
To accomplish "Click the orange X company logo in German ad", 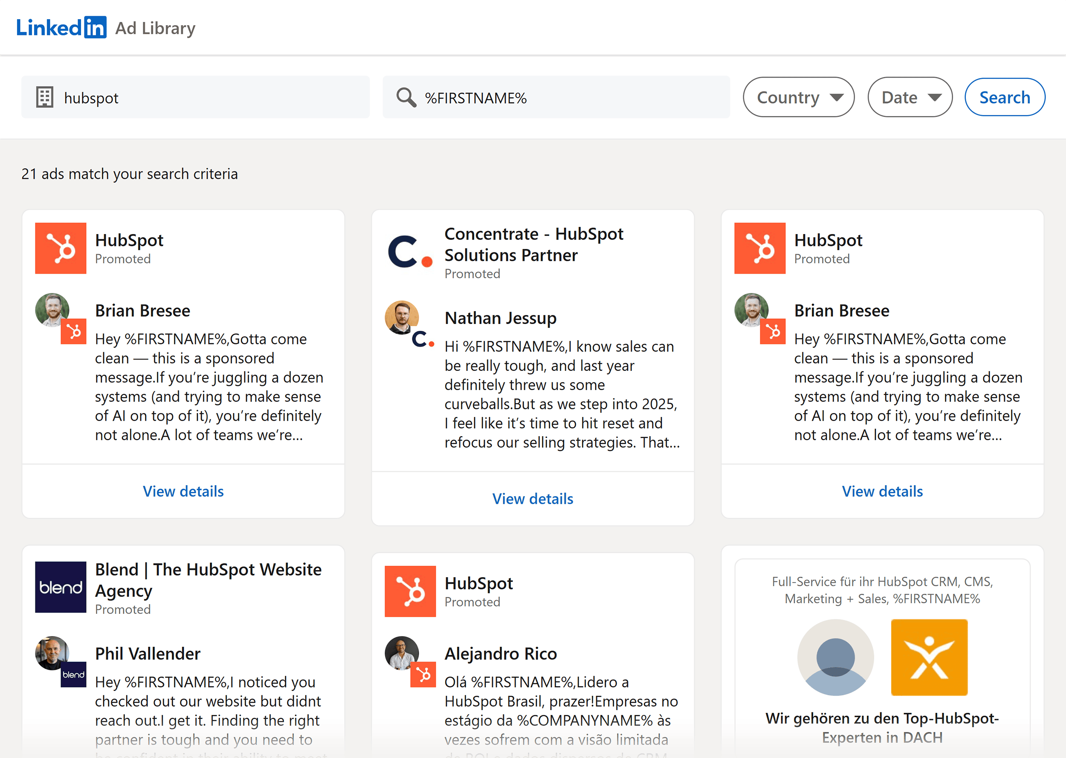I will pos(930,658).
